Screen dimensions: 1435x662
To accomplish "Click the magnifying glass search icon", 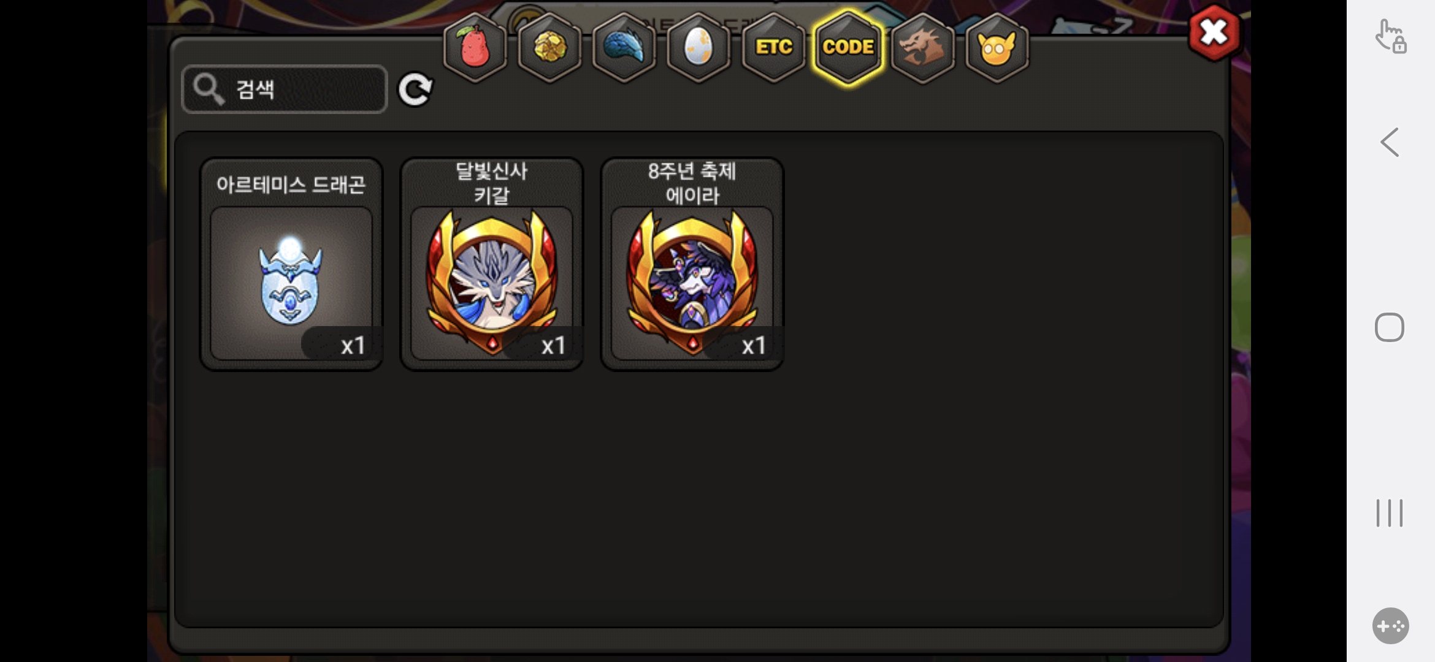I will click(209, 89).
